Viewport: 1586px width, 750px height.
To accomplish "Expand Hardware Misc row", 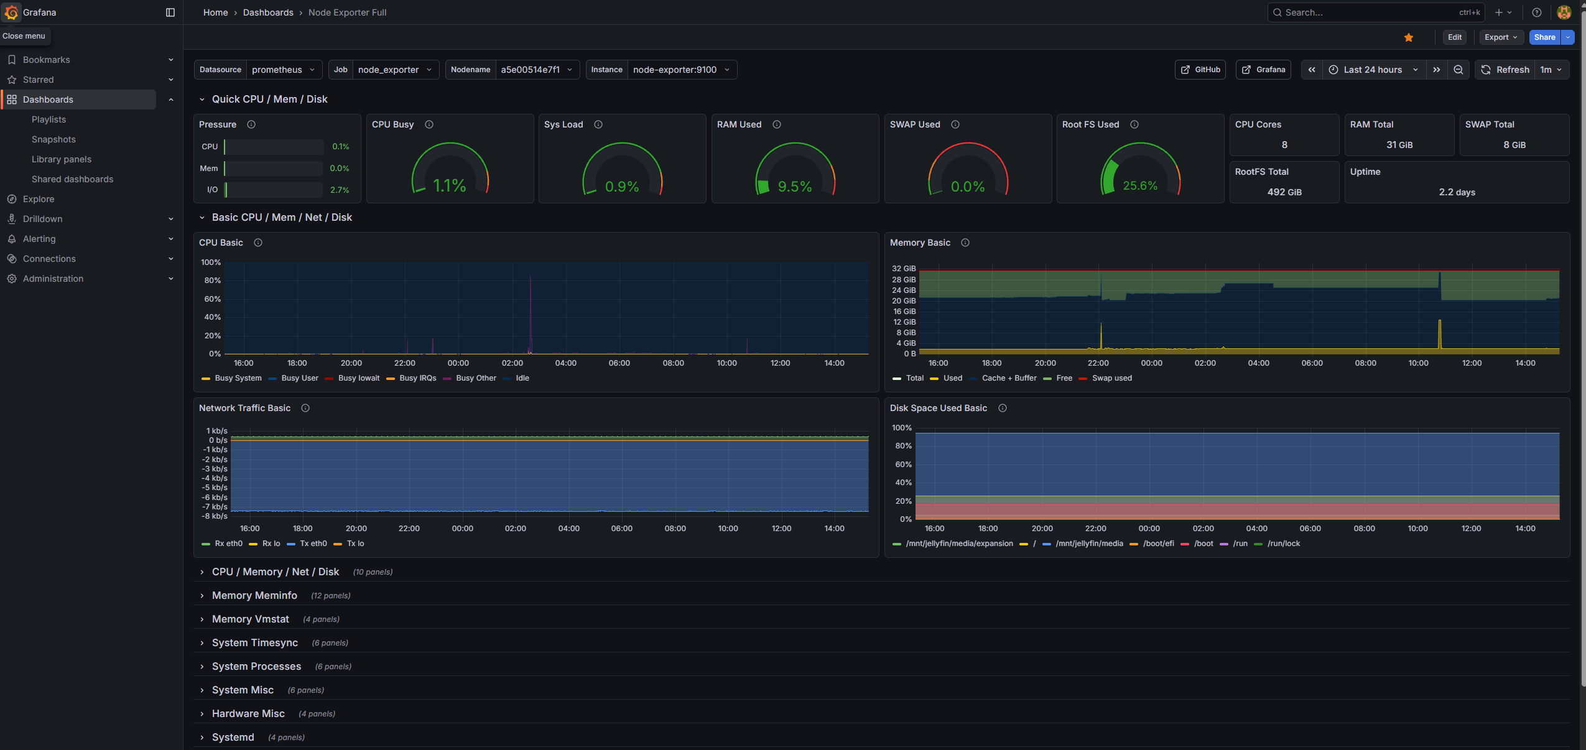I will click(202, 714).
